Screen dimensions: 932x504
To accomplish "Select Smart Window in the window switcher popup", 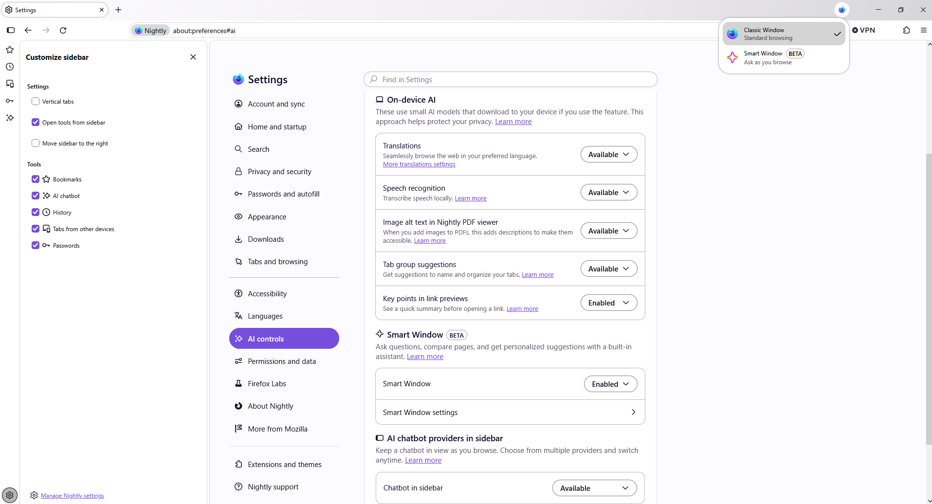I will pyautogui.click(x=784, y=57).
